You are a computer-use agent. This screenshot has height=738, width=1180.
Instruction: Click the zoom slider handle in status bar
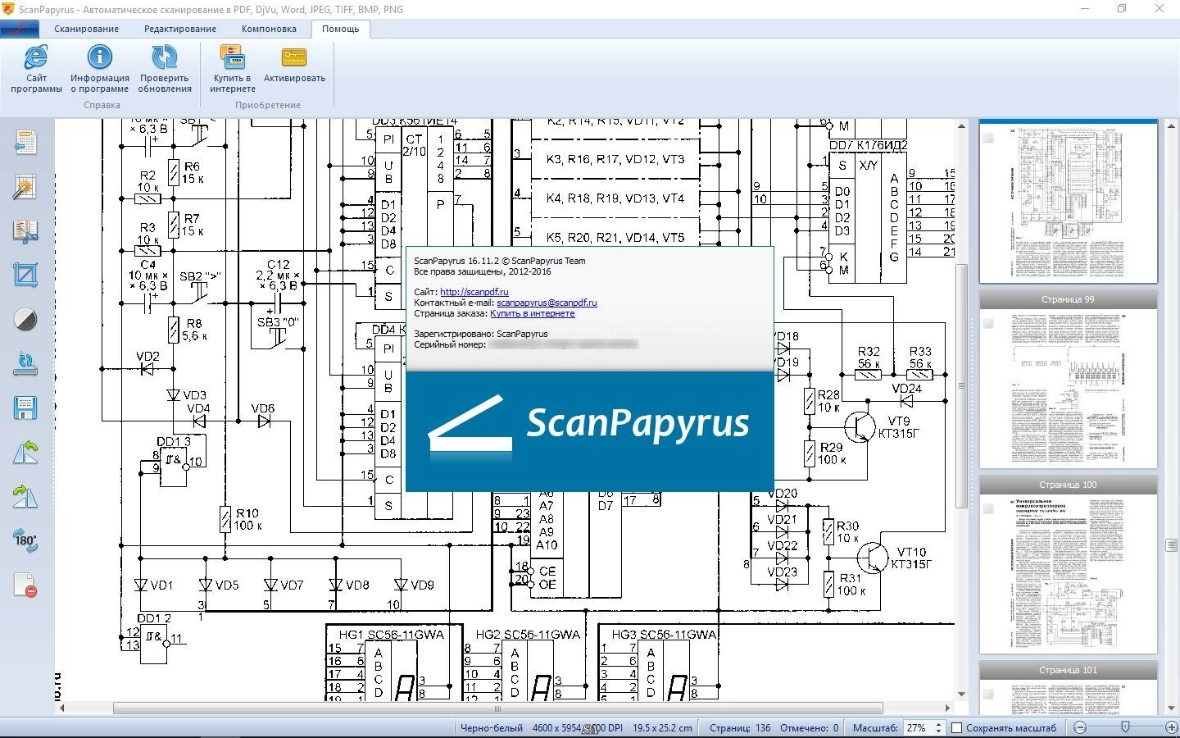[1125, 727]
